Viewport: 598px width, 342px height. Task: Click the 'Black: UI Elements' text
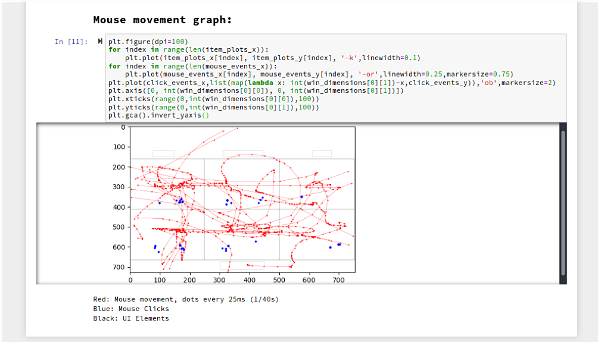[x=131, y=318]
